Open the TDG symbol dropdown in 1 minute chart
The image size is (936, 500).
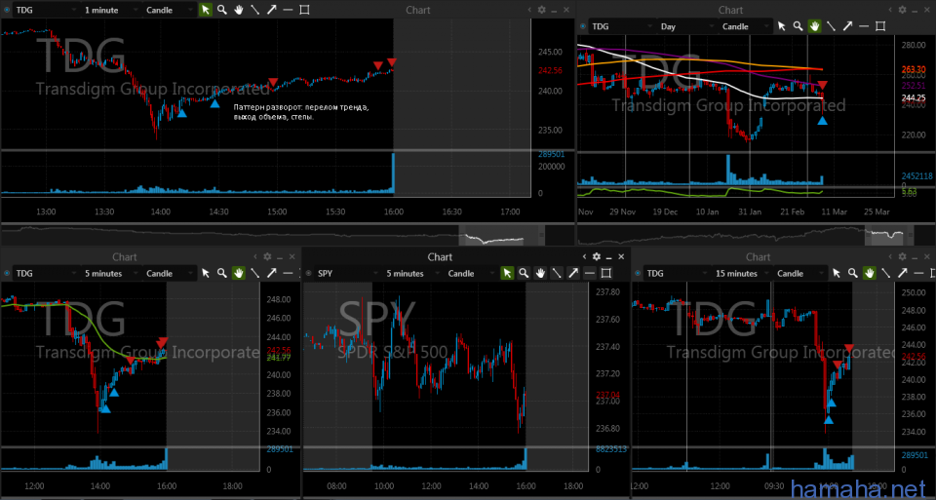(x=46, y=10)
